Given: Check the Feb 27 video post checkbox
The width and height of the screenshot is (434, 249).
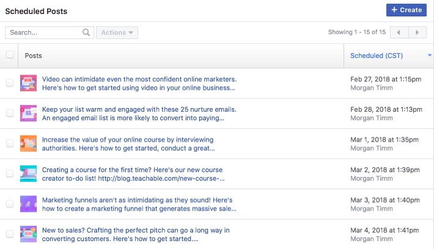Looking at the screenshot, I should coord(10,83).
